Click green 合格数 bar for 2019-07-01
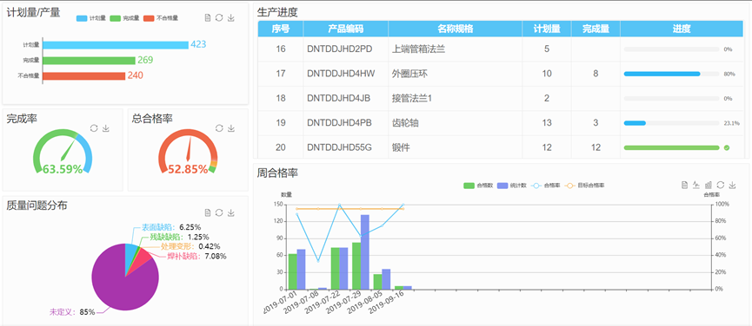Image resolution: width=752 pixels, height=326 pixels. click(293, 271)
